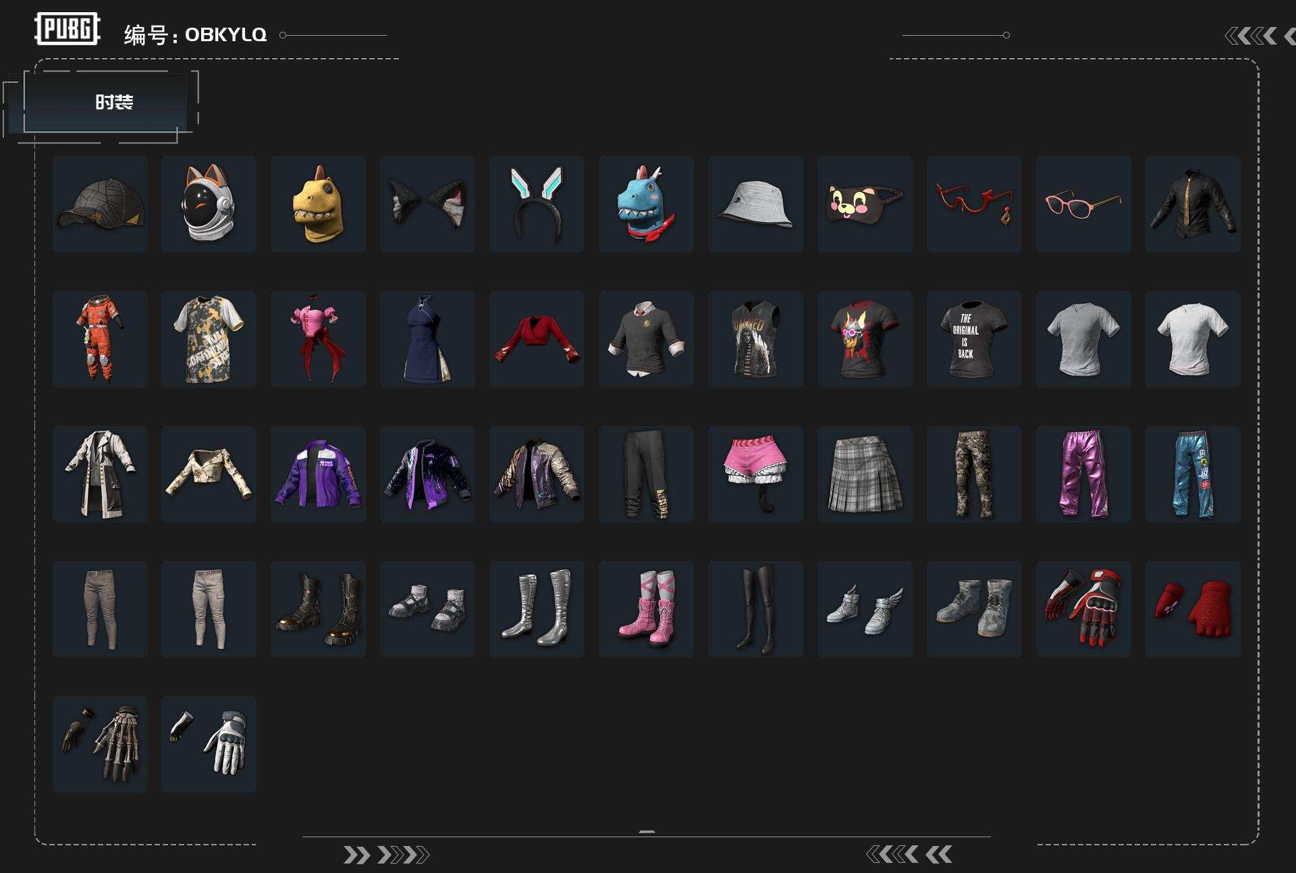The width and height of the screenshot is (1296, 873).
Task: Choose the dark gray school sweater
Action: tap(646, 339)
